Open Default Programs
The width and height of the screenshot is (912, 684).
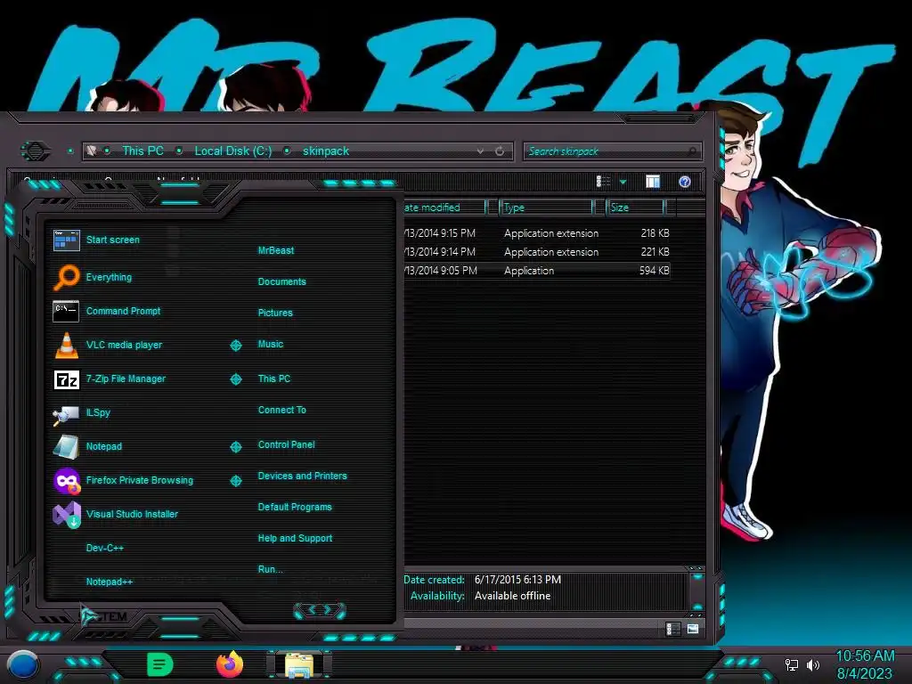tap(295, 507)
